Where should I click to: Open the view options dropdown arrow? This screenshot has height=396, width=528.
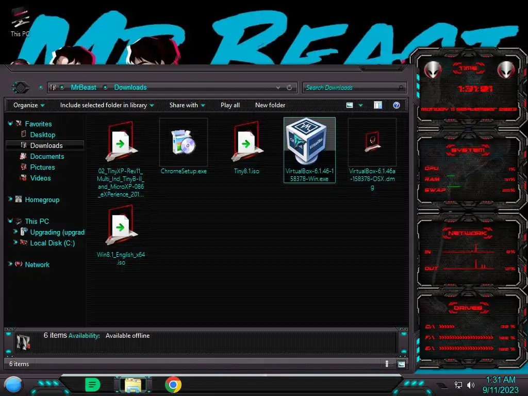pyautogui.click(x=360, y=105)
